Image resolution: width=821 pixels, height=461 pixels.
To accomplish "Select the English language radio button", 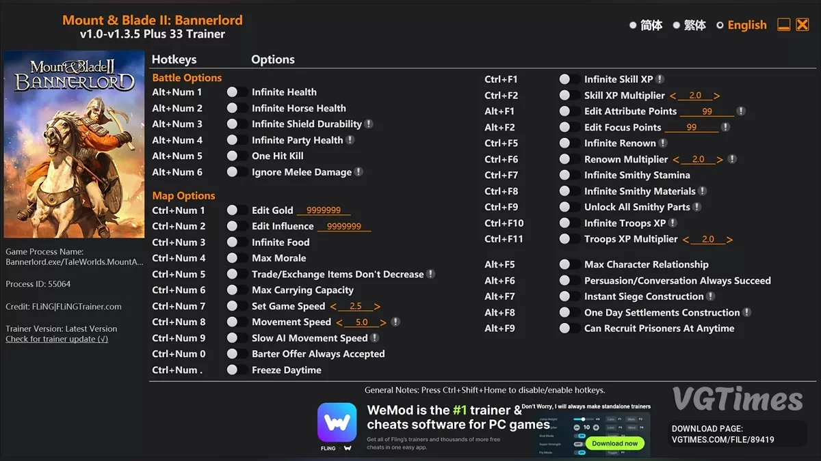I will tap(720, 25).
